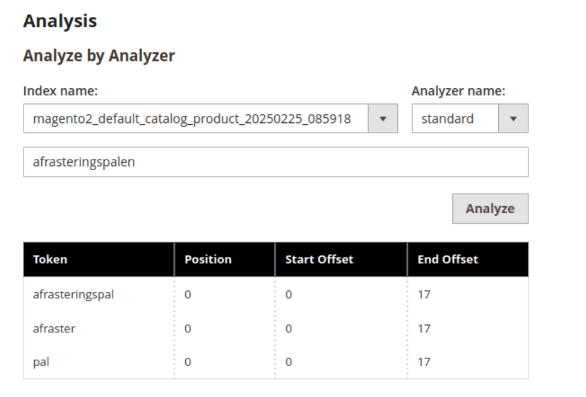Click End Offset value in 'afrasteringspal' row

click(x=424, y=295)
